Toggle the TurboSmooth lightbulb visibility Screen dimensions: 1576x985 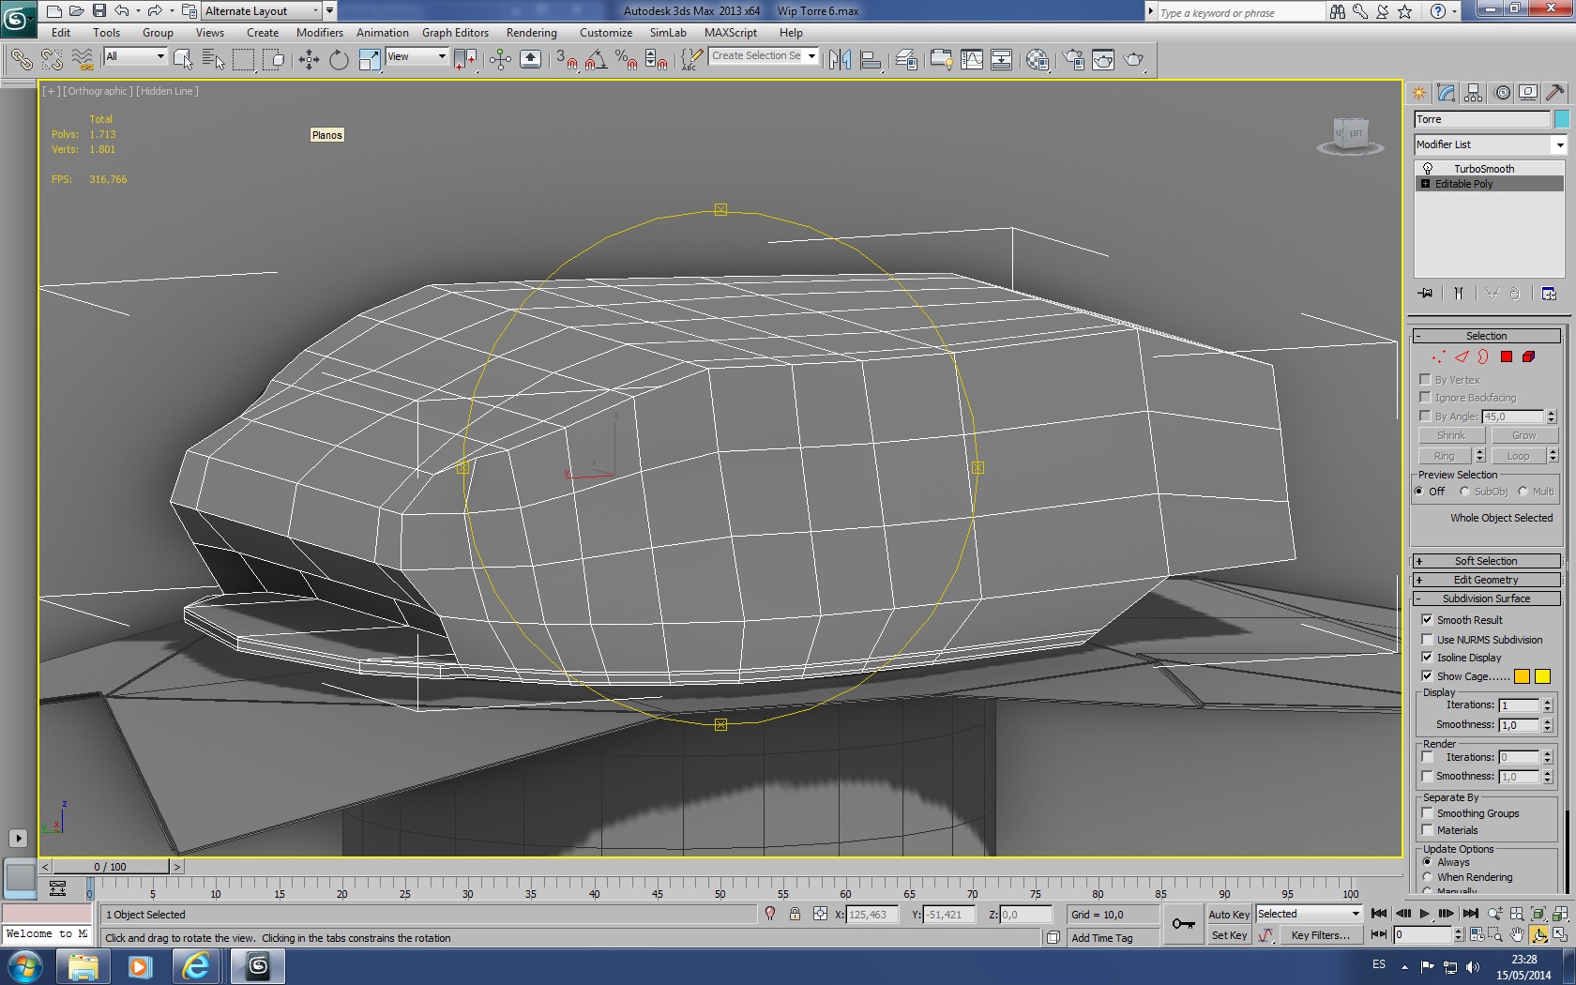click(1428, 169)
